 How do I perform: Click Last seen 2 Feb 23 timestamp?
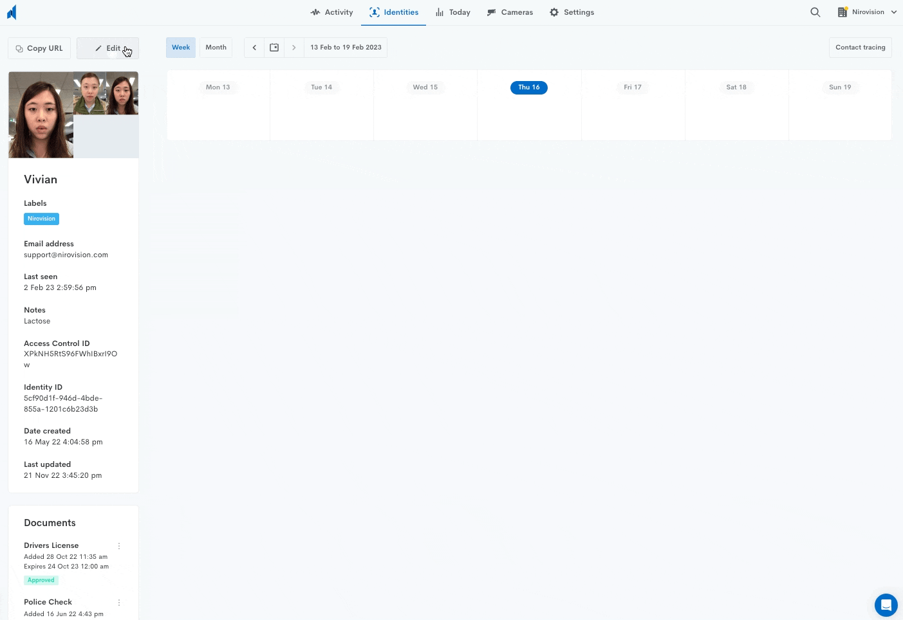[60, 287]
